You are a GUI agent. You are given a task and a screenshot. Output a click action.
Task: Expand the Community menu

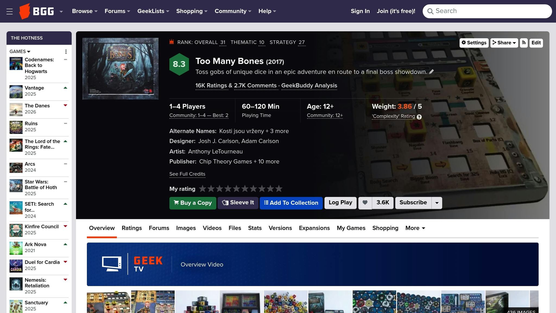pos(233,11)
